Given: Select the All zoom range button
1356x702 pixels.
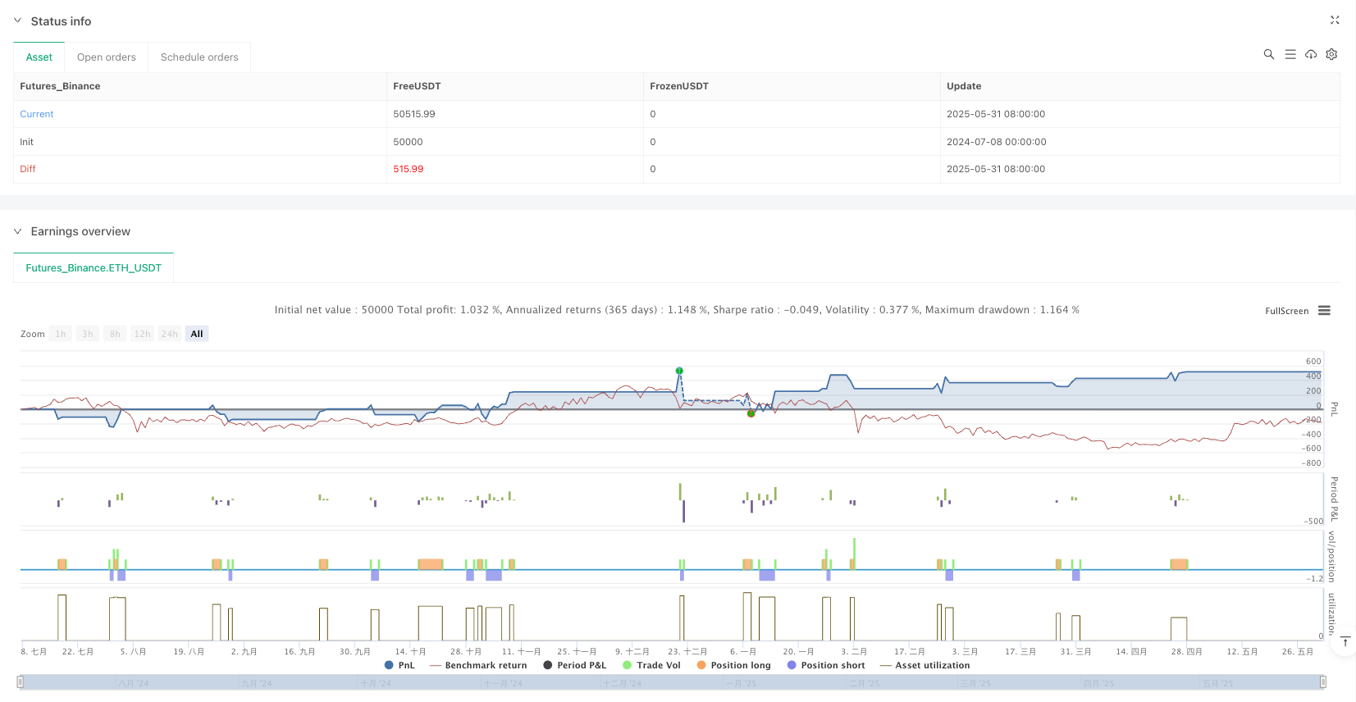Looking at the screenshot, I should (197, 334).
